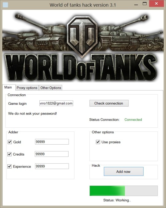Uncheck the Gold checkbox
The image size is (166, 208).
(x=10, y=142)
